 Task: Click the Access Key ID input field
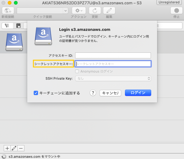point(113,55)
